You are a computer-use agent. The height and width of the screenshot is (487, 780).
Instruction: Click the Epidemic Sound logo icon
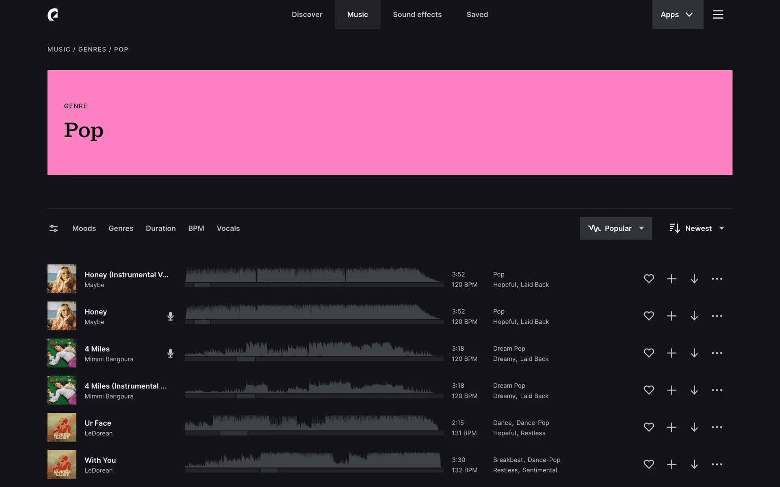(x=53, y=15)
